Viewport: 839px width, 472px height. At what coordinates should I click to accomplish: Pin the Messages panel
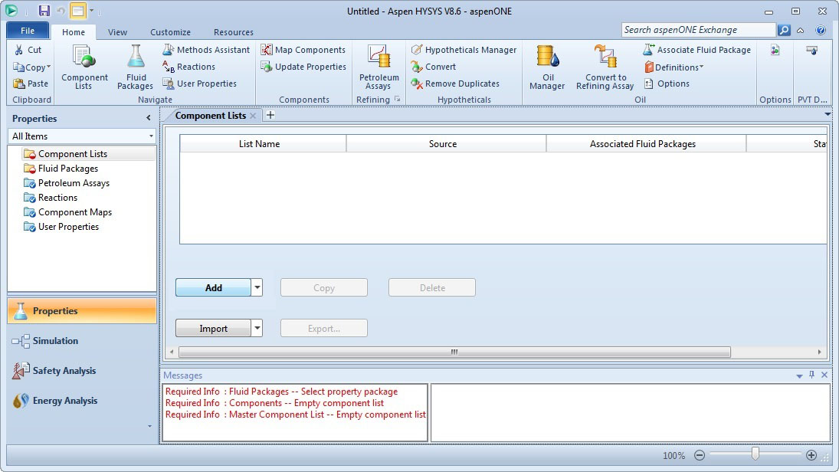pyautogui.click(x=812, y=375)
